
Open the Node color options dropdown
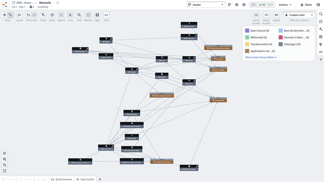299,15
